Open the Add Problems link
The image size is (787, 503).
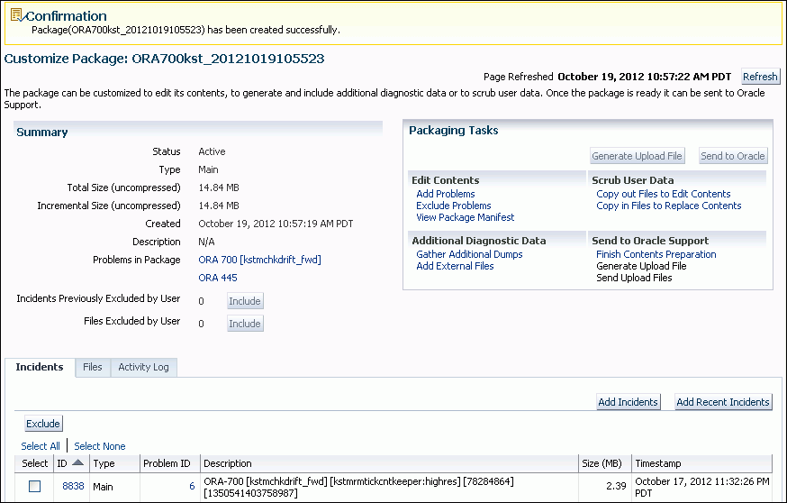tap(445, 194)
